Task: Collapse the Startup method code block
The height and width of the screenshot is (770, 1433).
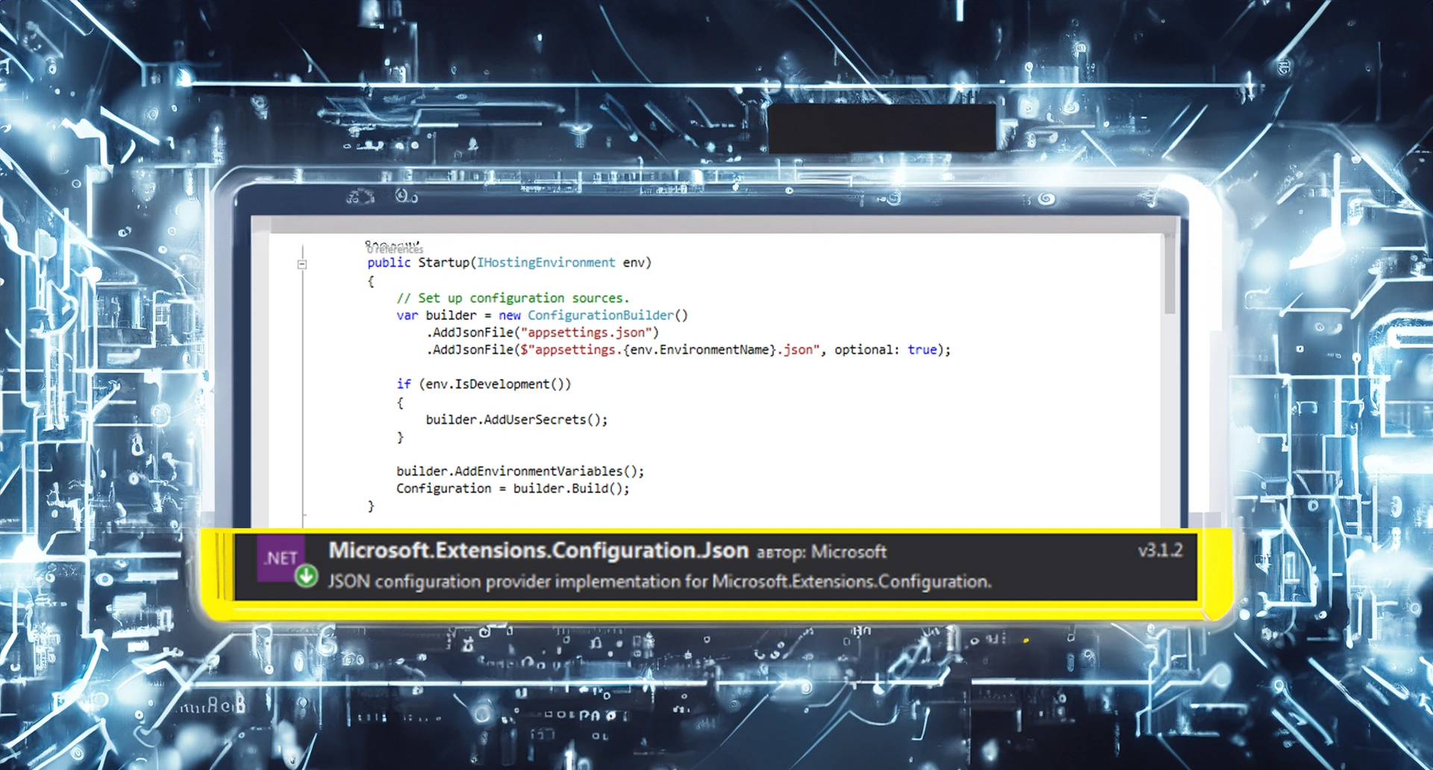Action: pyautogui.click(x=302, y=263)
